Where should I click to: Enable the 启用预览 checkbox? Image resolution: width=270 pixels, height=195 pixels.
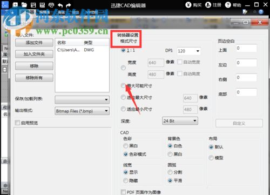click(x=17, y=123)
